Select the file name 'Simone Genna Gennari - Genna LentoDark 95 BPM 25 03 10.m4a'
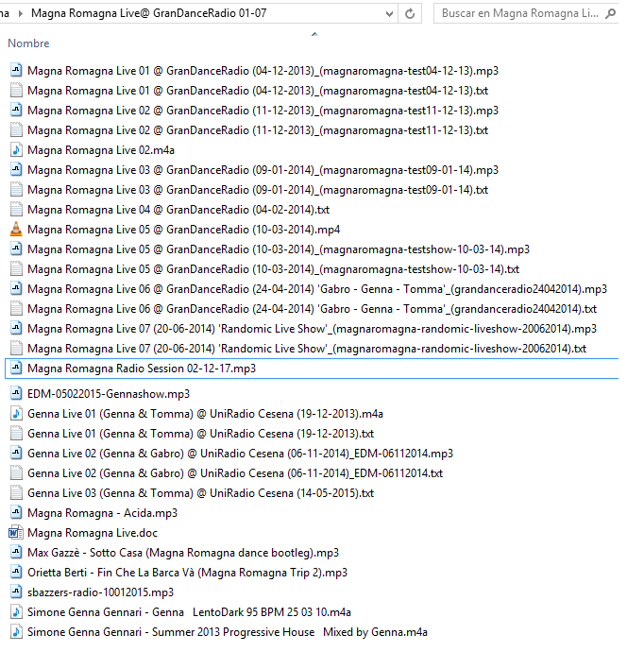This screenshot has height=652, width=644. [x=189, y=612]
